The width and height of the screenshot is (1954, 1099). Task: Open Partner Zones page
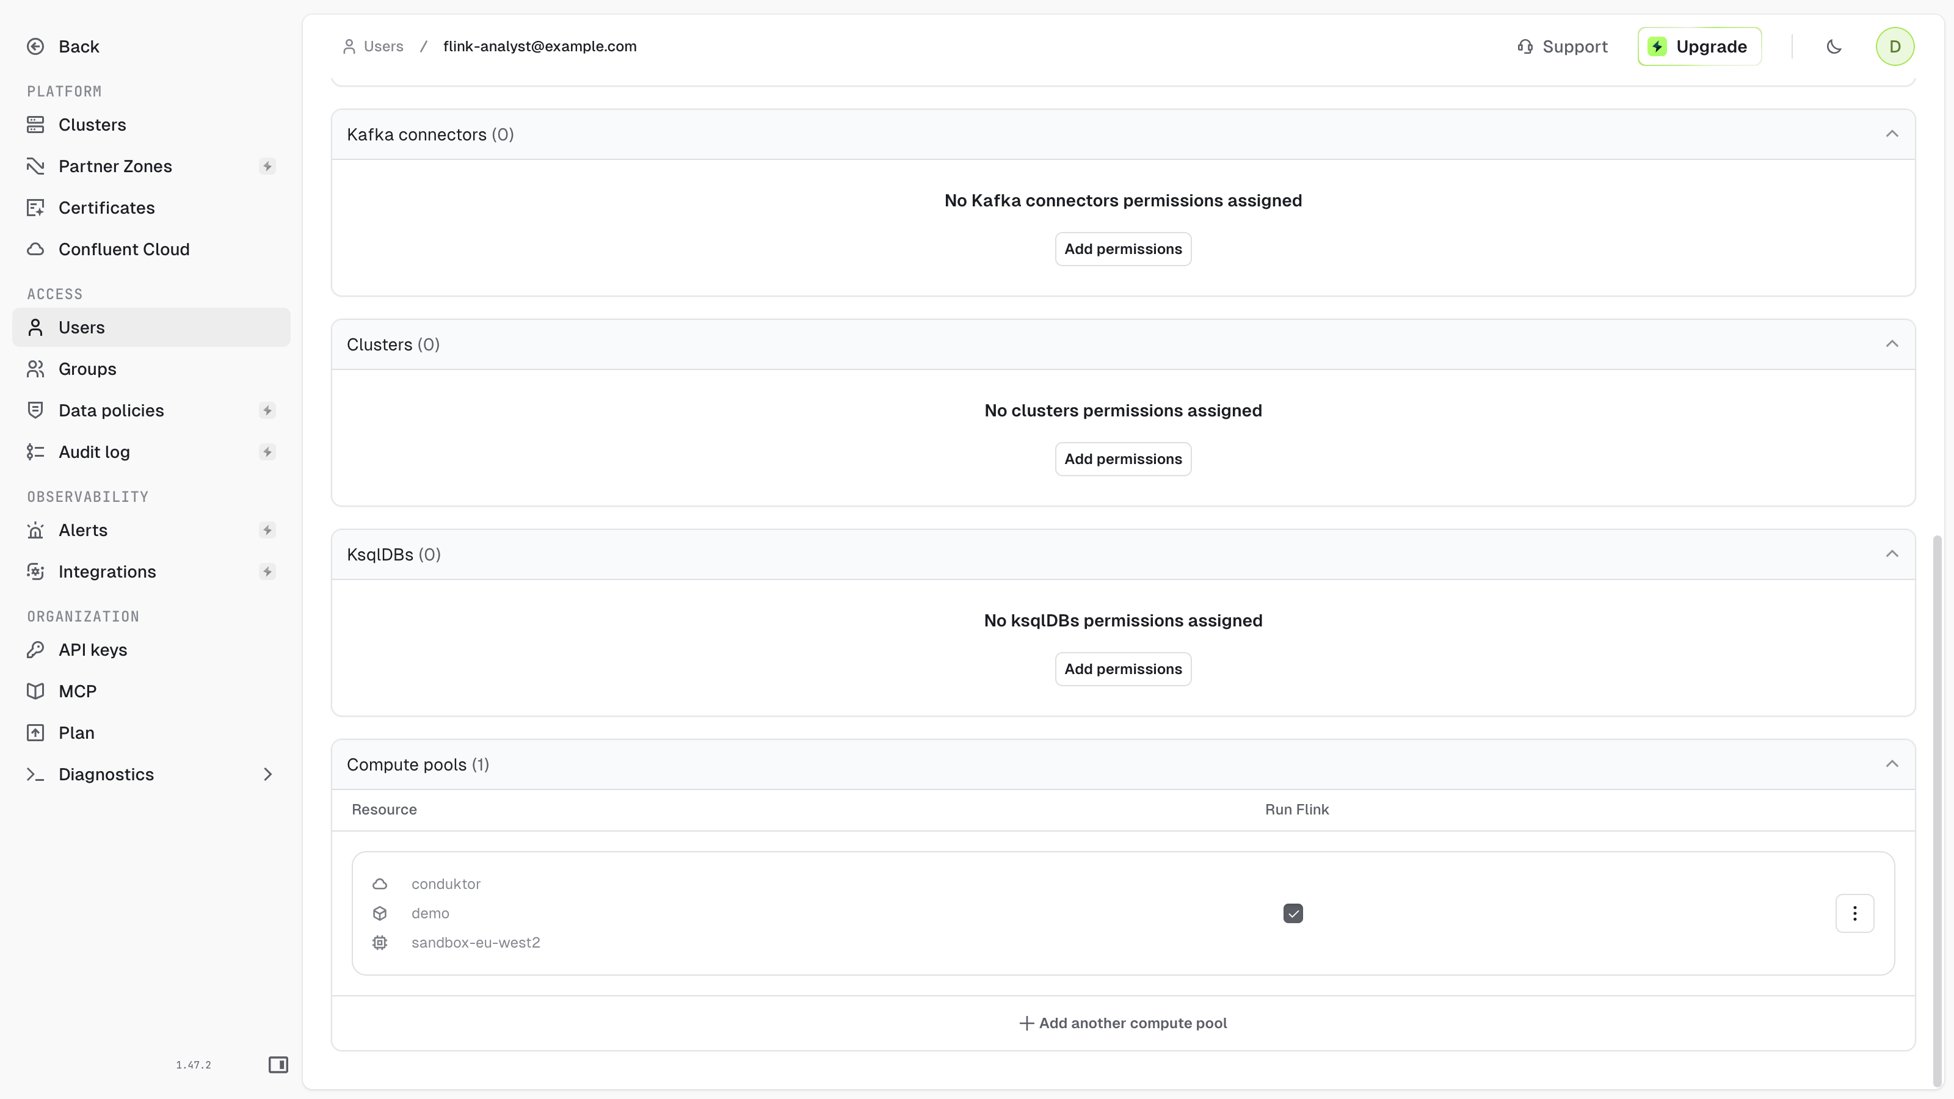point(151,166)
